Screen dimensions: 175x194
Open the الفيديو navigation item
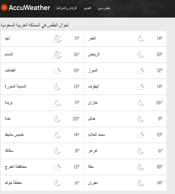point(87,8)
